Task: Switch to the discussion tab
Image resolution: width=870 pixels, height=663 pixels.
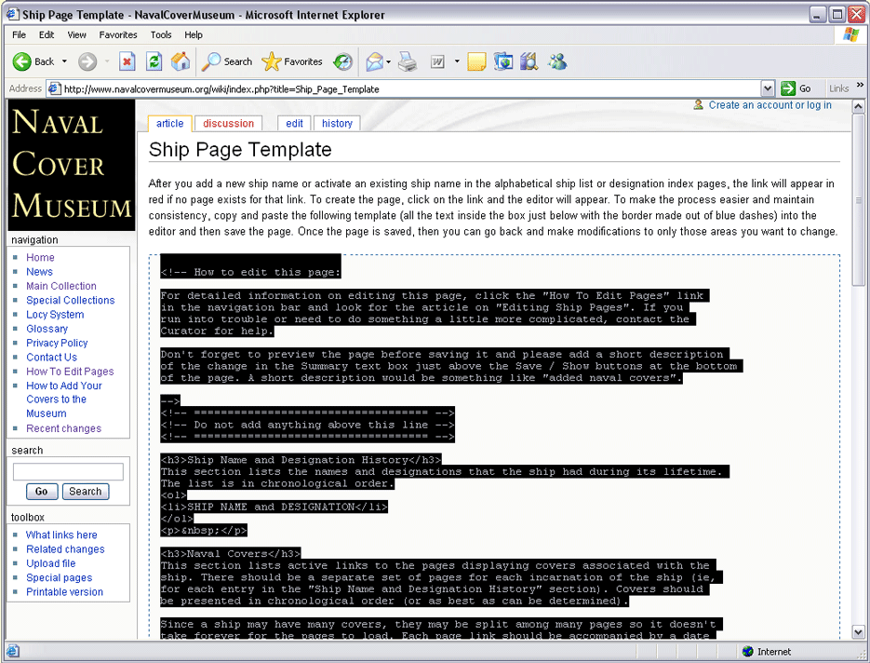Action: (x=228, y=123)
